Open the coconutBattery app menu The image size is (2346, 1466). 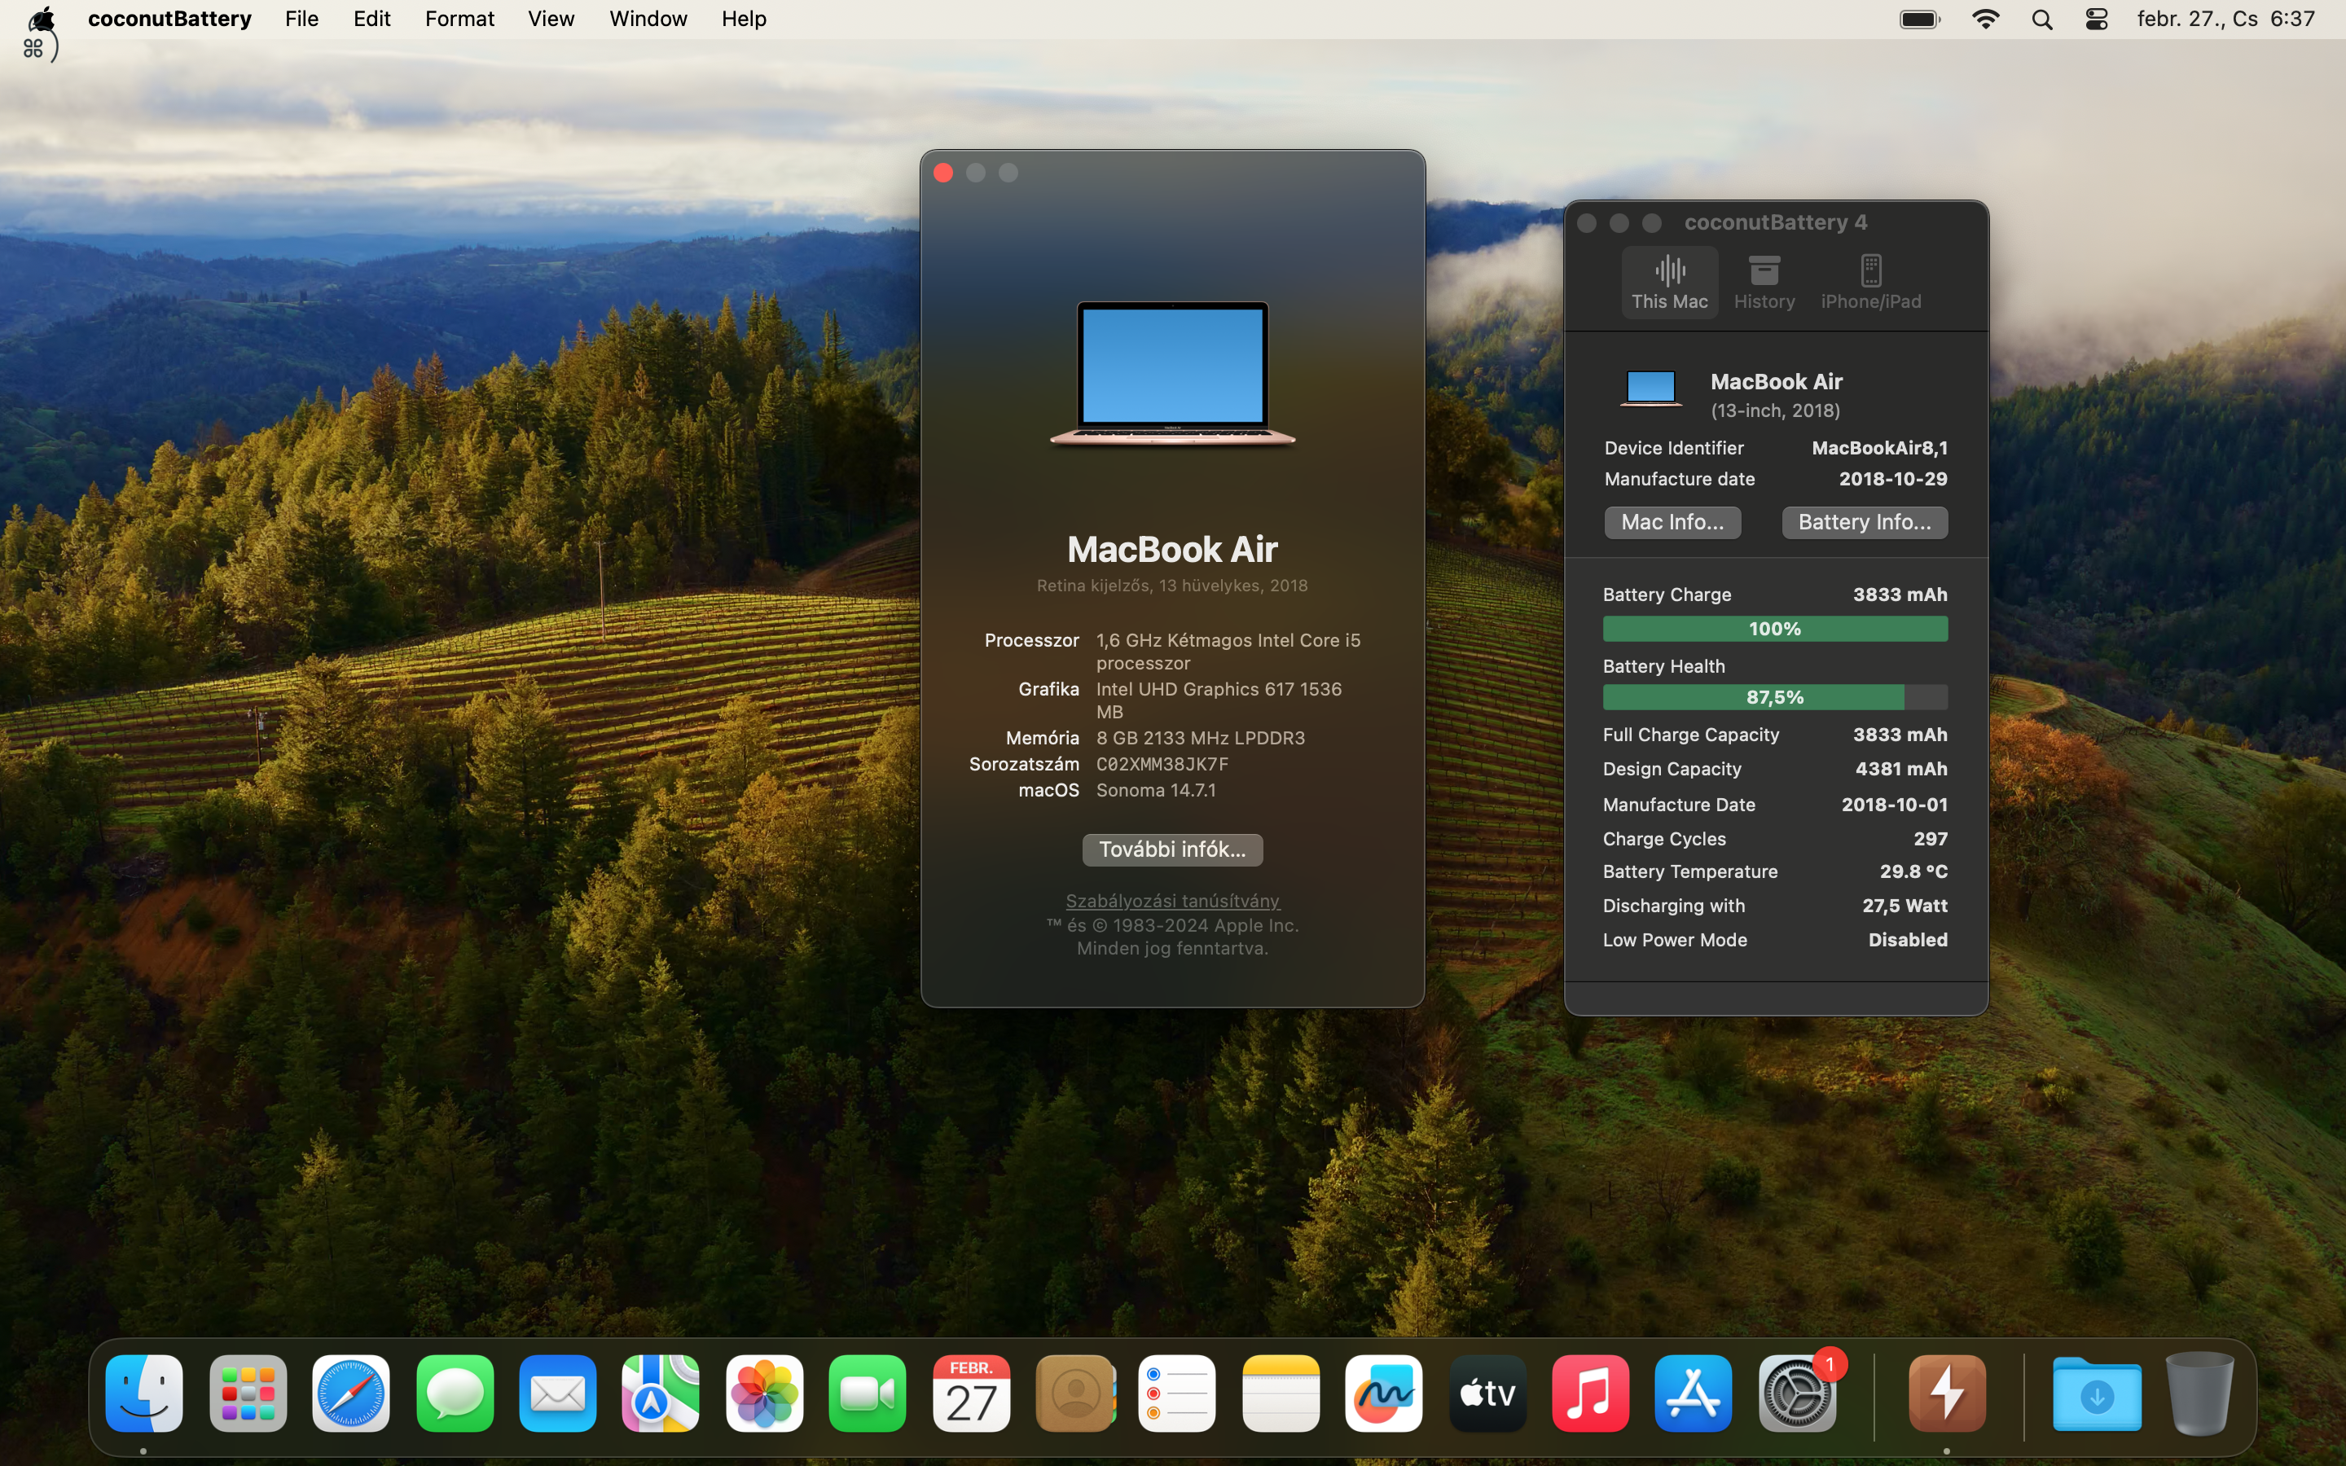click(169, 20)
